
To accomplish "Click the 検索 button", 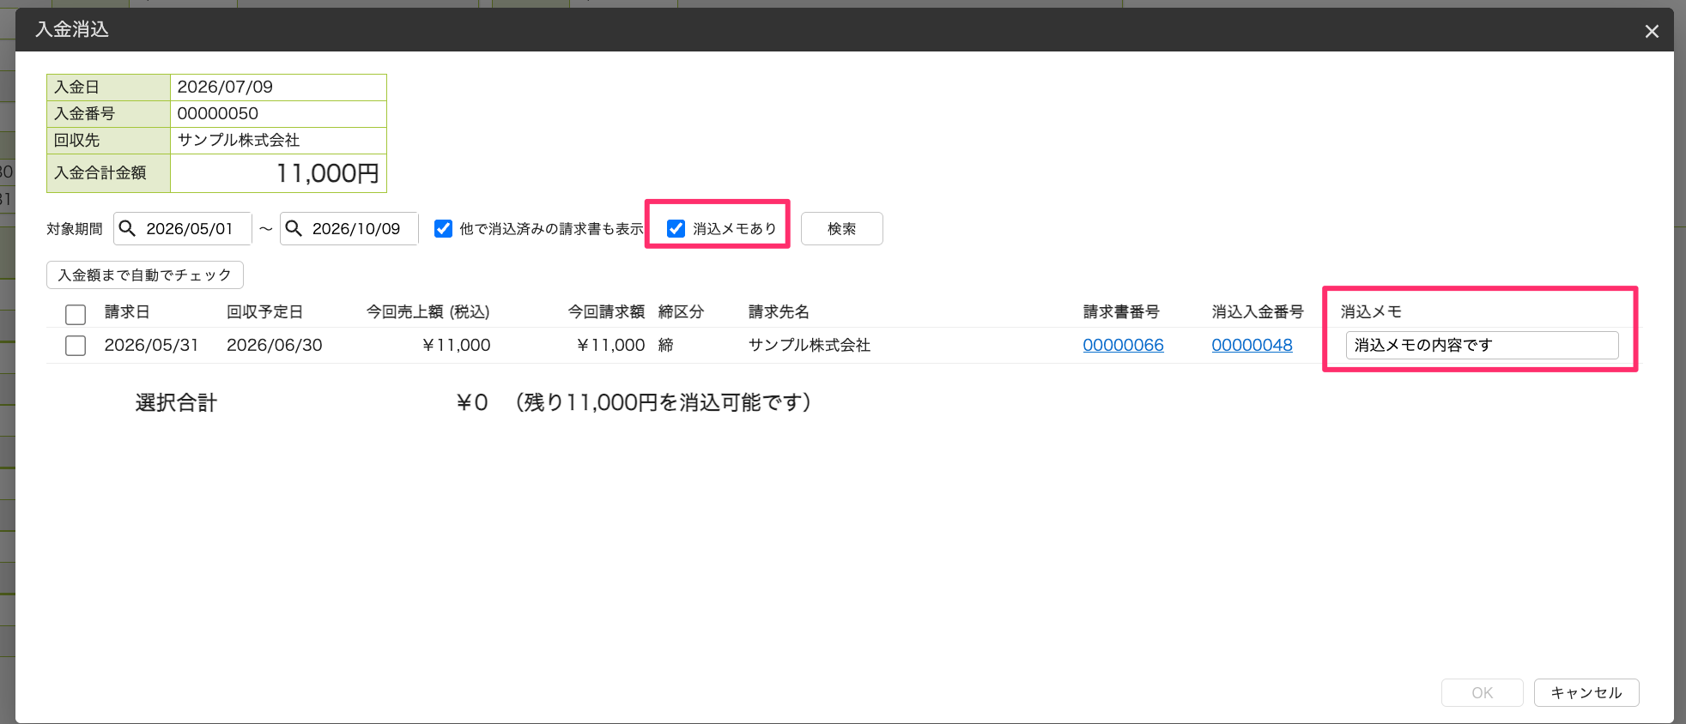I will [841, 228].
